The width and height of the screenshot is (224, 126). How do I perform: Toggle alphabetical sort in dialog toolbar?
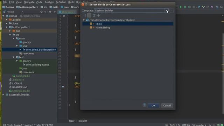pyautogui.click(x=85, y=15)
